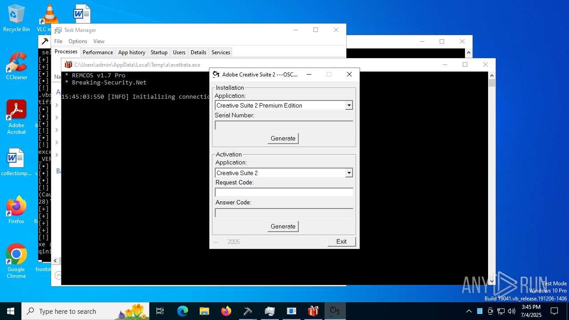Viewport: 569px width, 320px height.
Task: Generate answer code in Activation section
Action: click(x=283, y=226)
